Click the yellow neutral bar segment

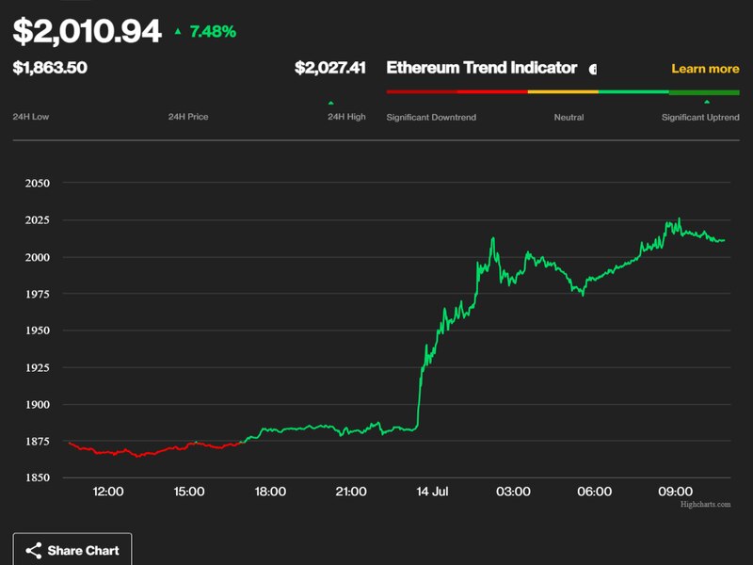563,91
